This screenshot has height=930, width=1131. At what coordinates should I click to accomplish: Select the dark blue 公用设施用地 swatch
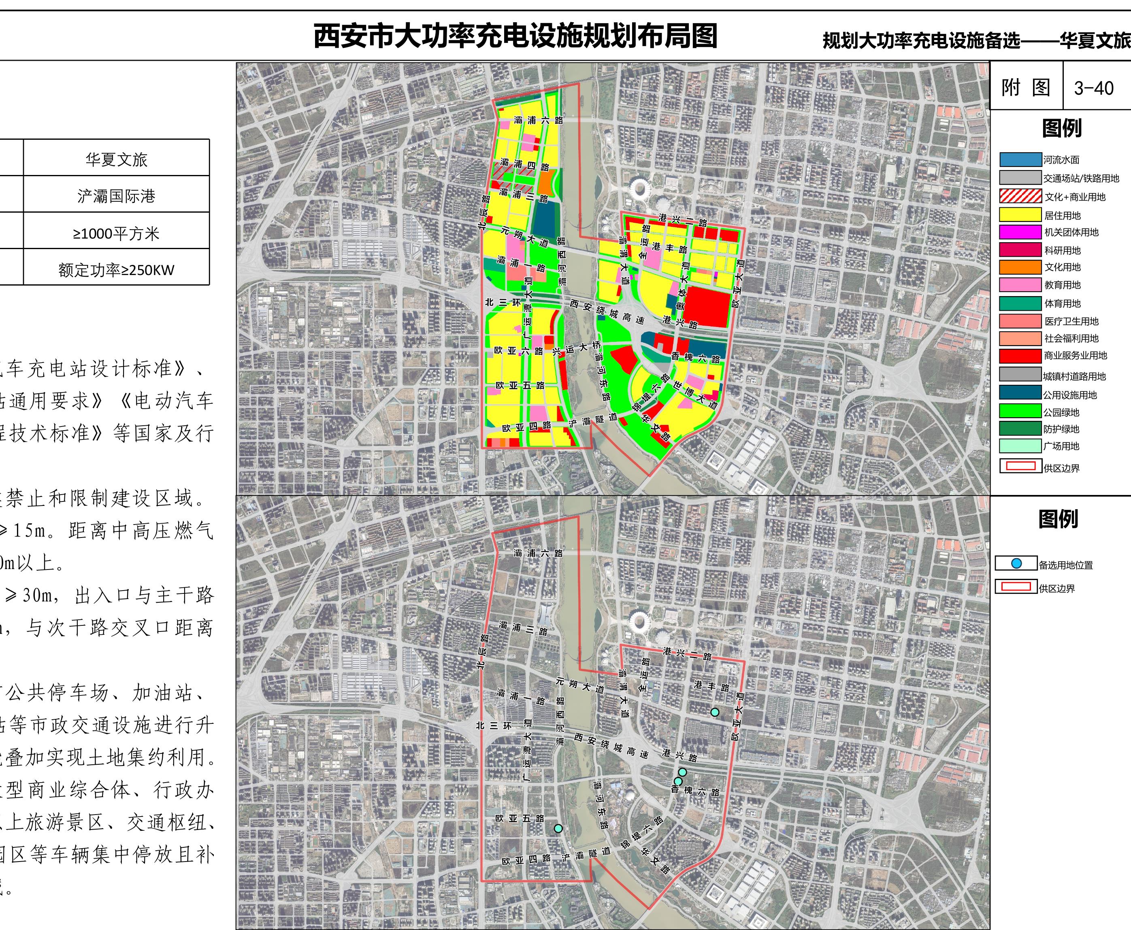coord(1020,392)
